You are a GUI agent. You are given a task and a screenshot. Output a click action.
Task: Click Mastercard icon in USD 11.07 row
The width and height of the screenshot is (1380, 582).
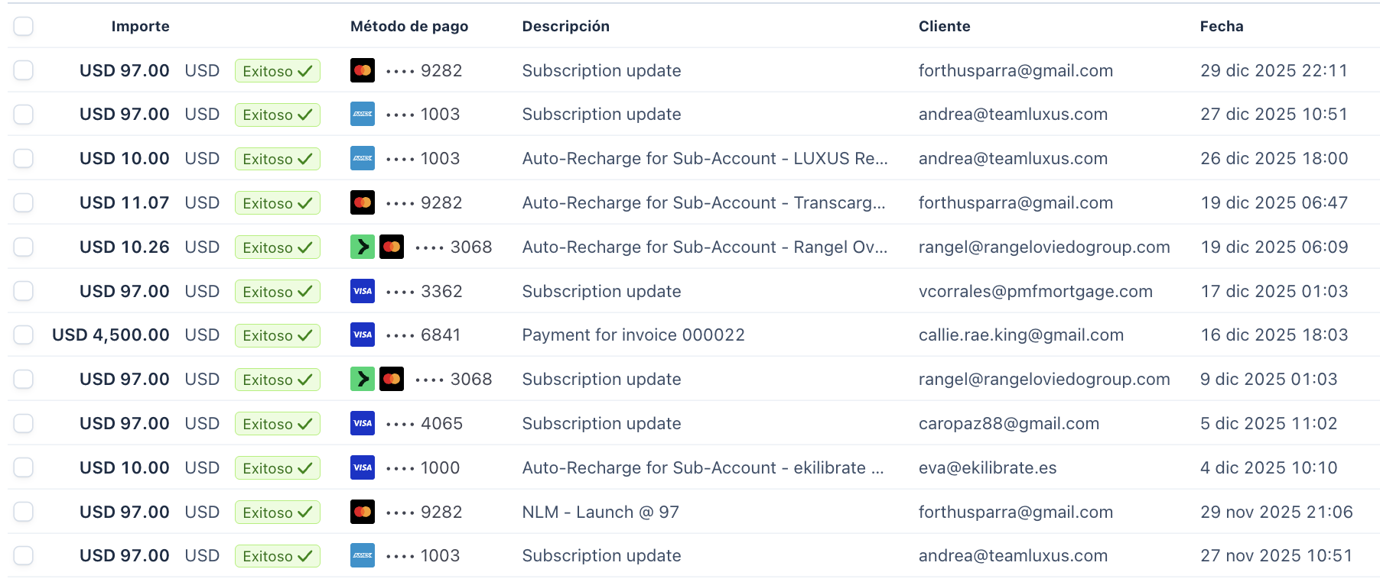(363, 202)
